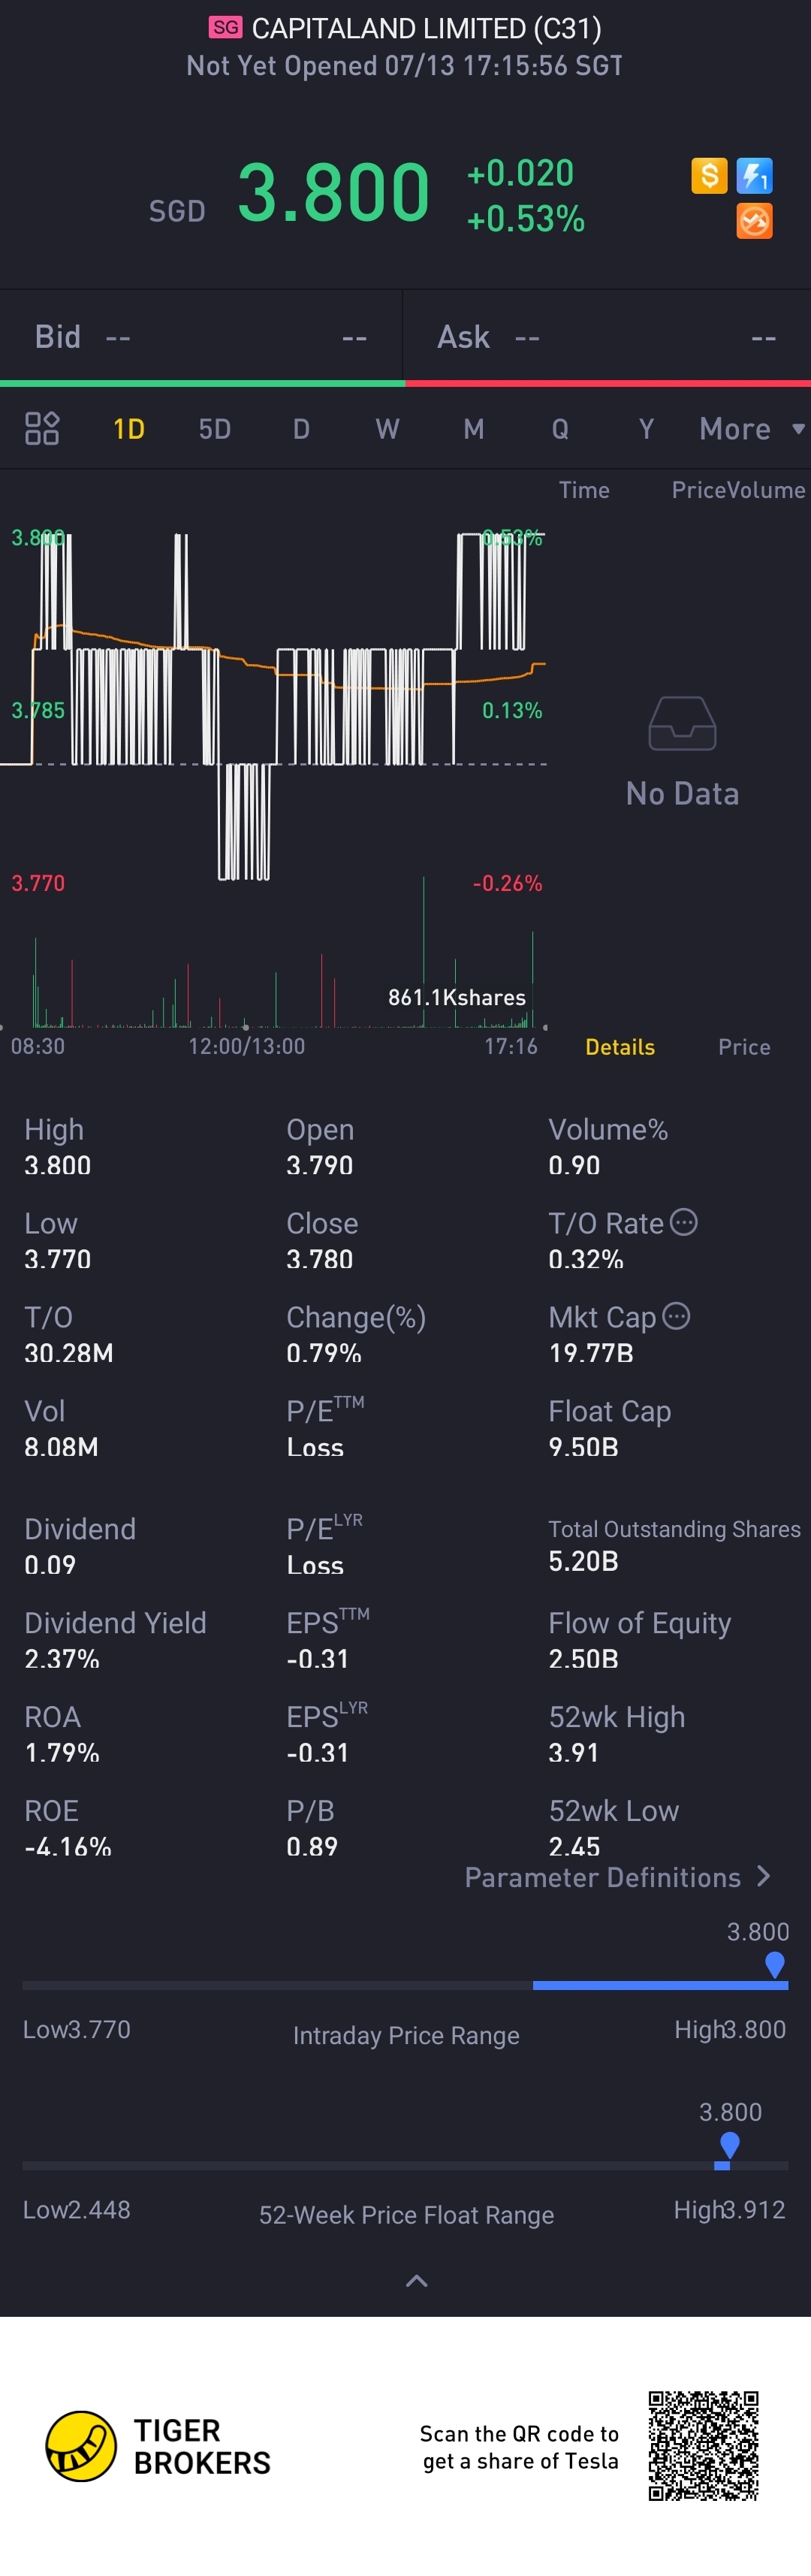
Task: Tap the Bid price panel
Action: point(200,337)
